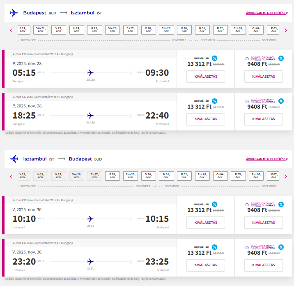Click previous dates arrow on outbound date strip
Image resolution: width=294 pixels, height=286 pixels.
click(11, 30)
